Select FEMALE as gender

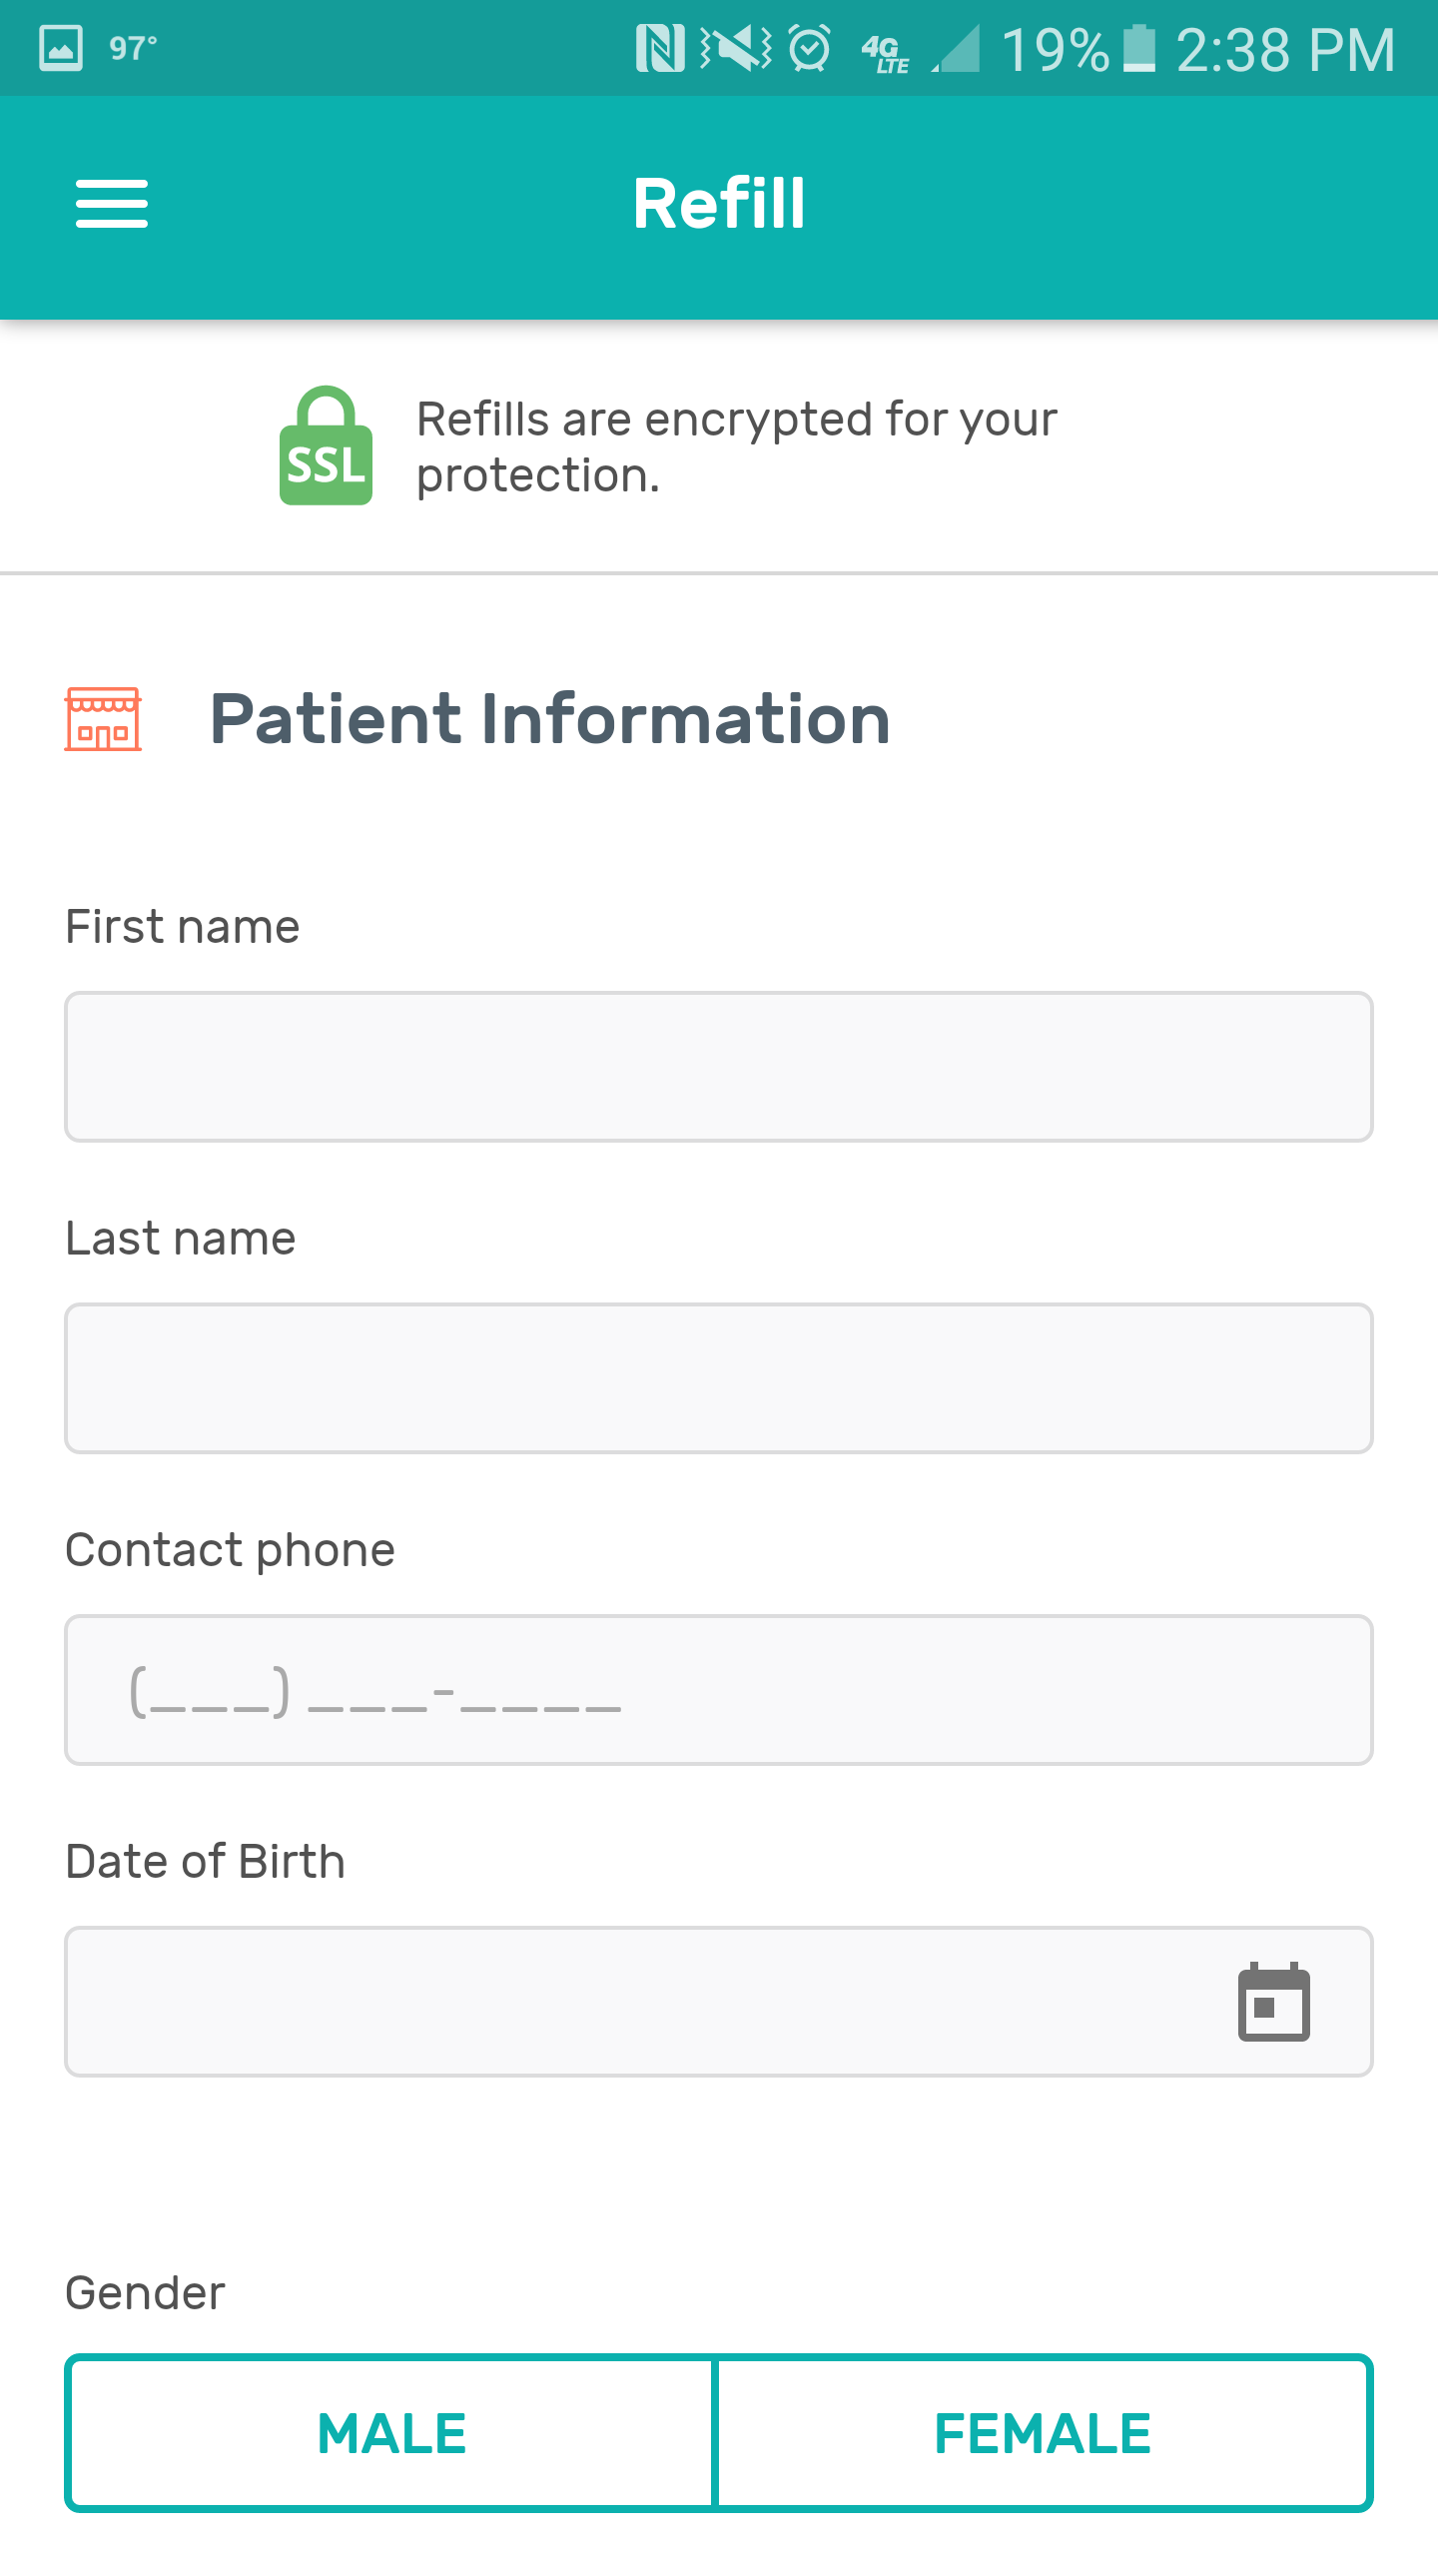point(1043,2433)
